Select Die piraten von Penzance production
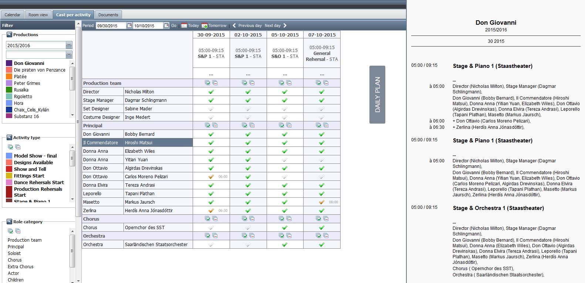 pos(40,70)
